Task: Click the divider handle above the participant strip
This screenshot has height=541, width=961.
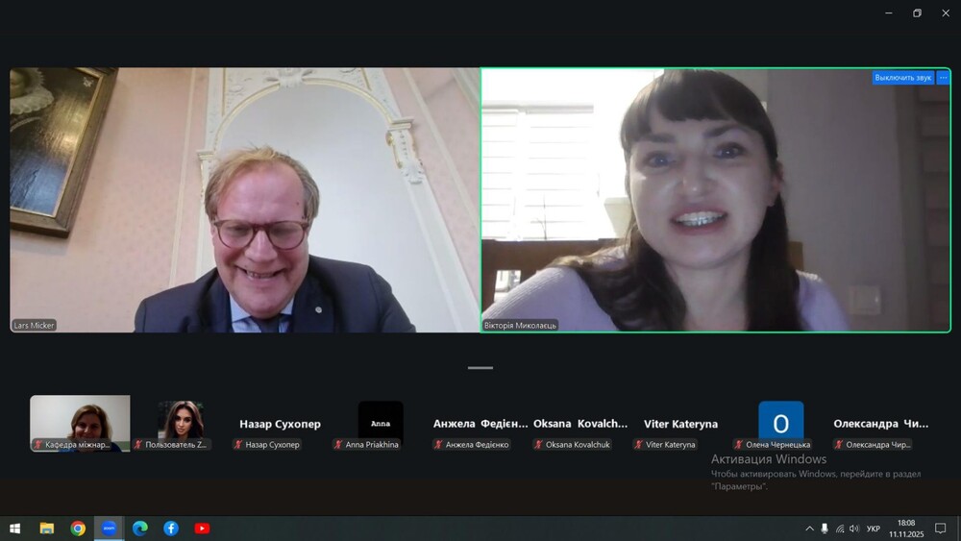Action: 480,368
